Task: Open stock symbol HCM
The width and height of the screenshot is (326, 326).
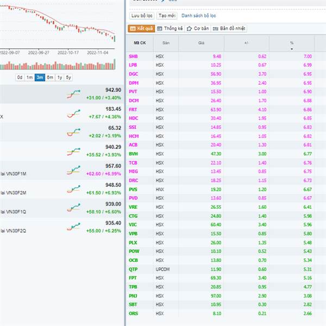Action: pos(134,136)
